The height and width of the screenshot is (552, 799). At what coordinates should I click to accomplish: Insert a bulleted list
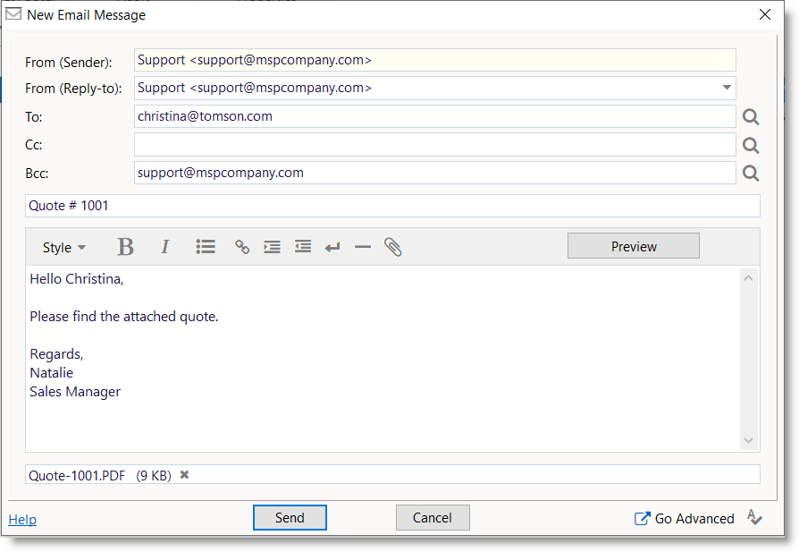coord(206,247)
